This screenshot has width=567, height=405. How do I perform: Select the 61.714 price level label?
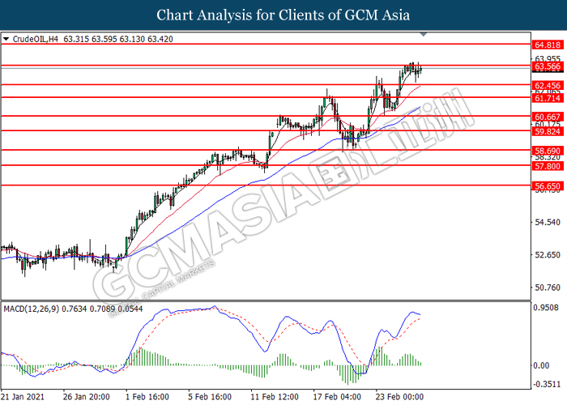[548, 98]
